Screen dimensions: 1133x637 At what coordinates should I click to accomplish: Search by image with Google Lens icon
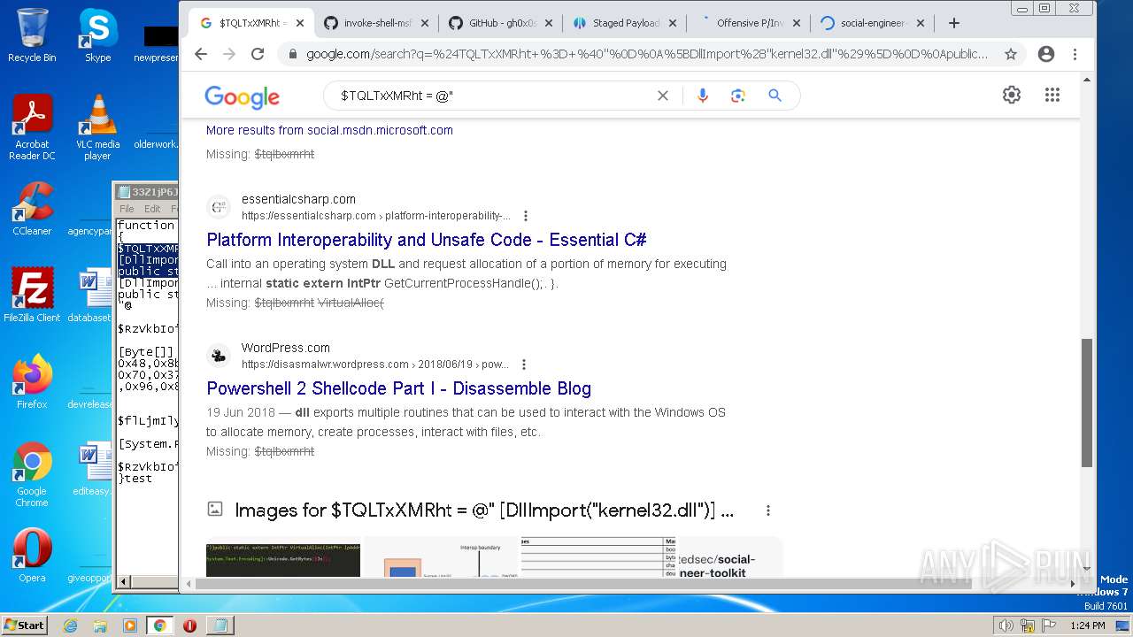point(738,96)
